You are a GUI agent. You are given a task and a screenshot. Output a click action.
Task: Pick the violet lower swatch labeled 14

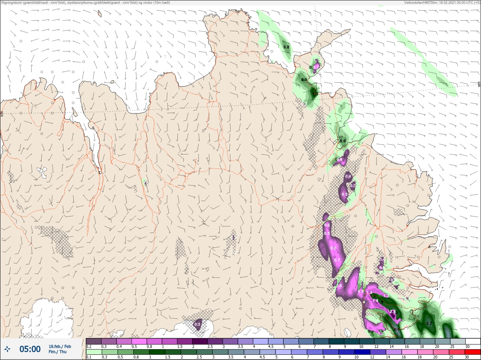[395, 352]
